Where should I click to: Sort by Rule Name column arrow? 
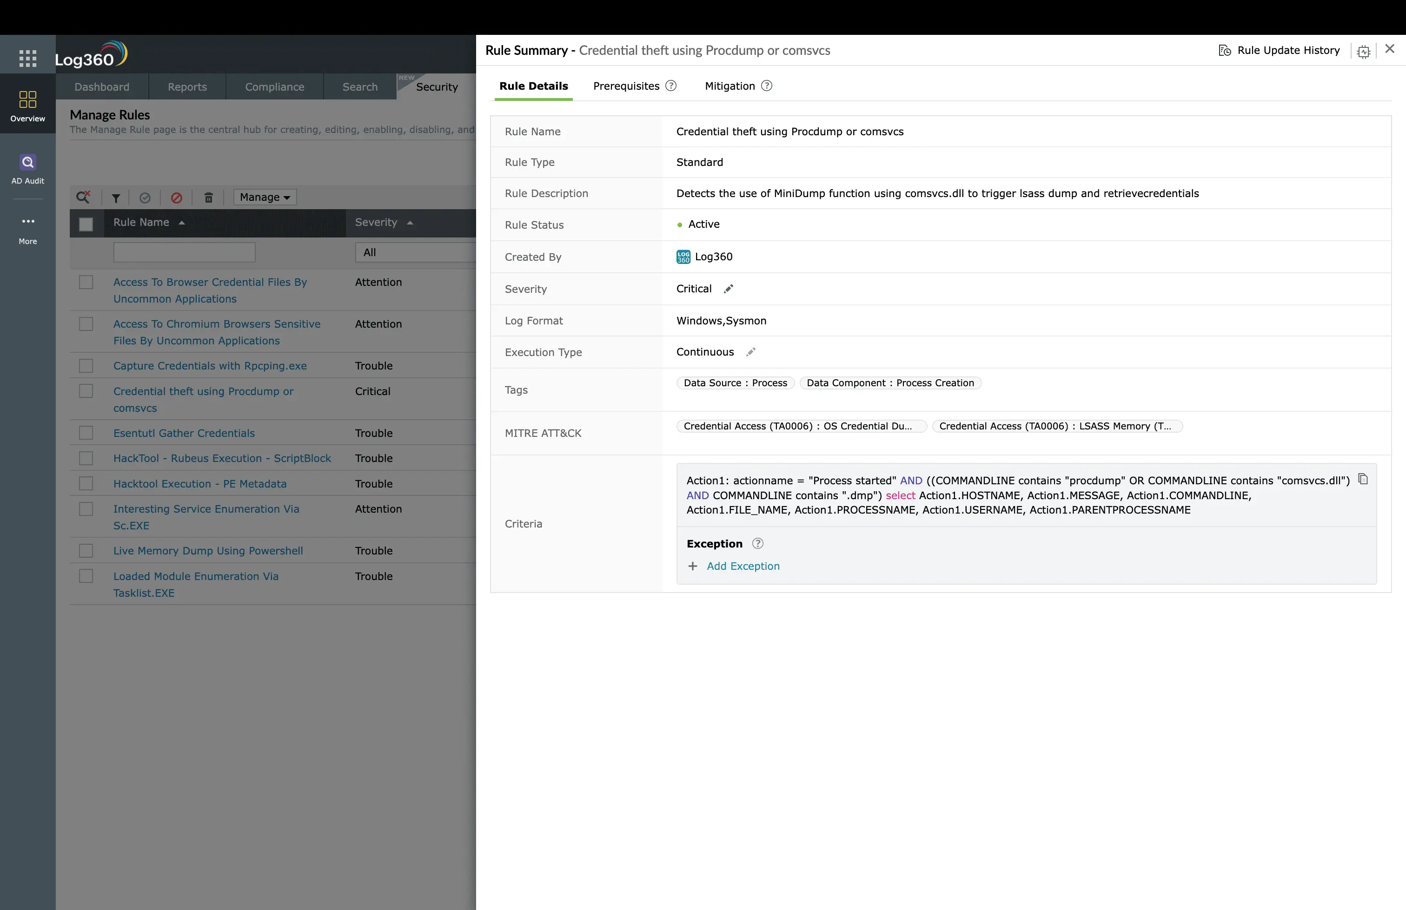[x=182, y=223]
